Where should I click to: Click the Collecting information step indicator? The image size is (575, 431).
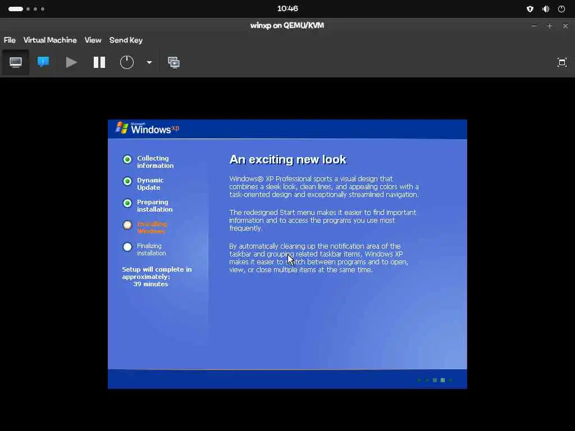(x=127, y=159)
